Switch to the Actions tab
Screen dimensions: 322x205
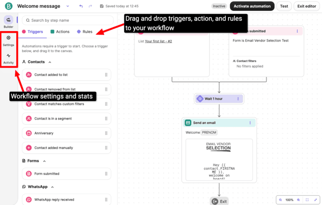(x=60, y=32)
